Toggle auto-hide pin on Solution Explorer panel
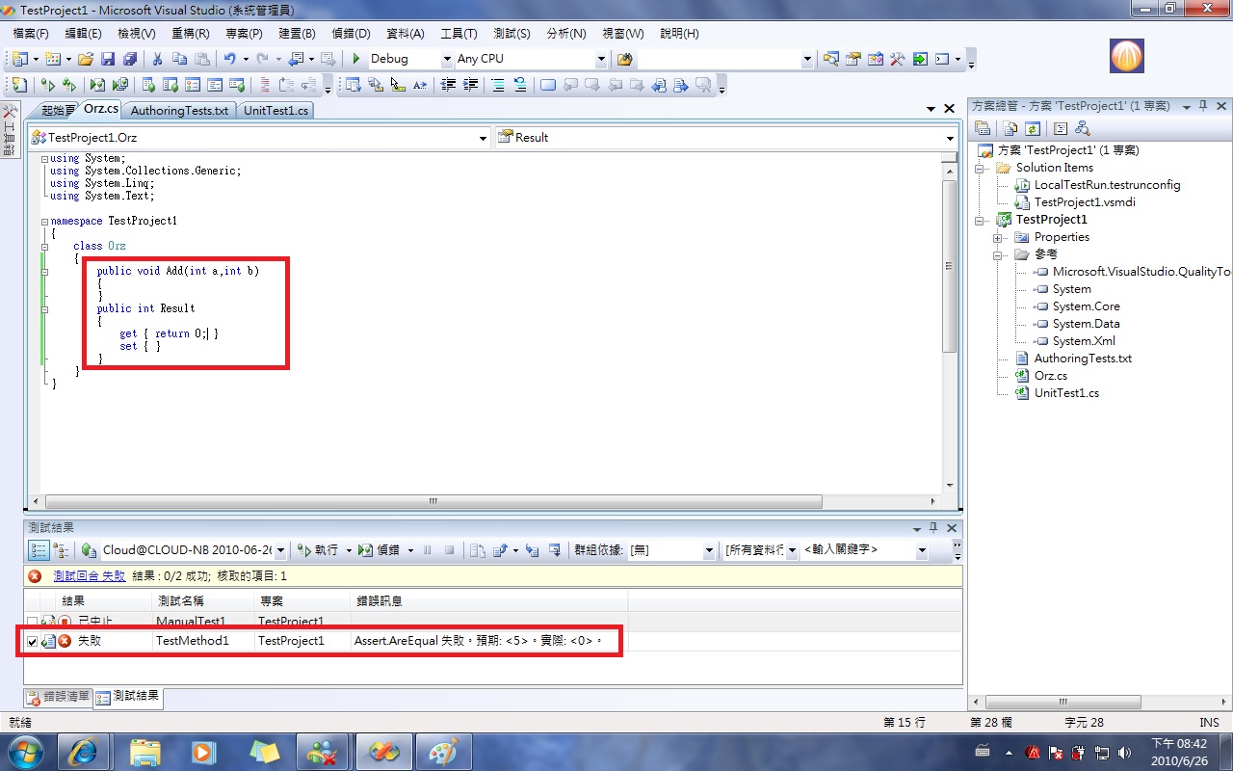This screenshot has width=1233, height=771. coord(1204,106)
